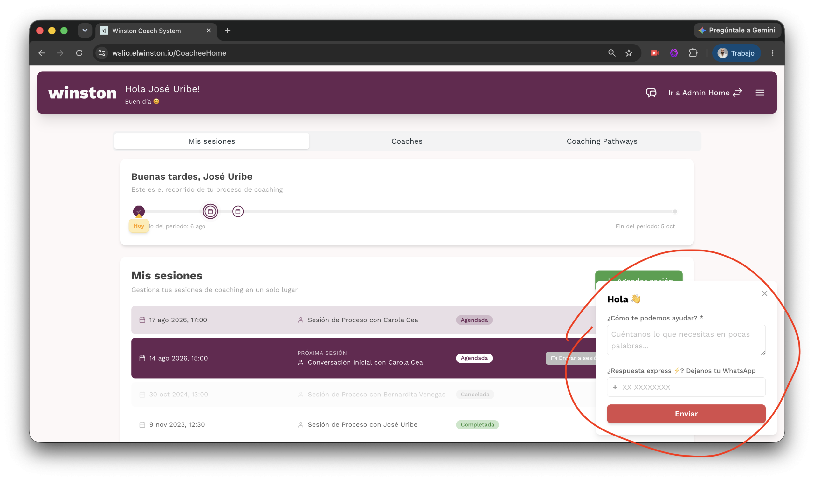814x481 pixels.
Task: Open the Extensions puzzle piece menu
Action: tap(693, 53)
